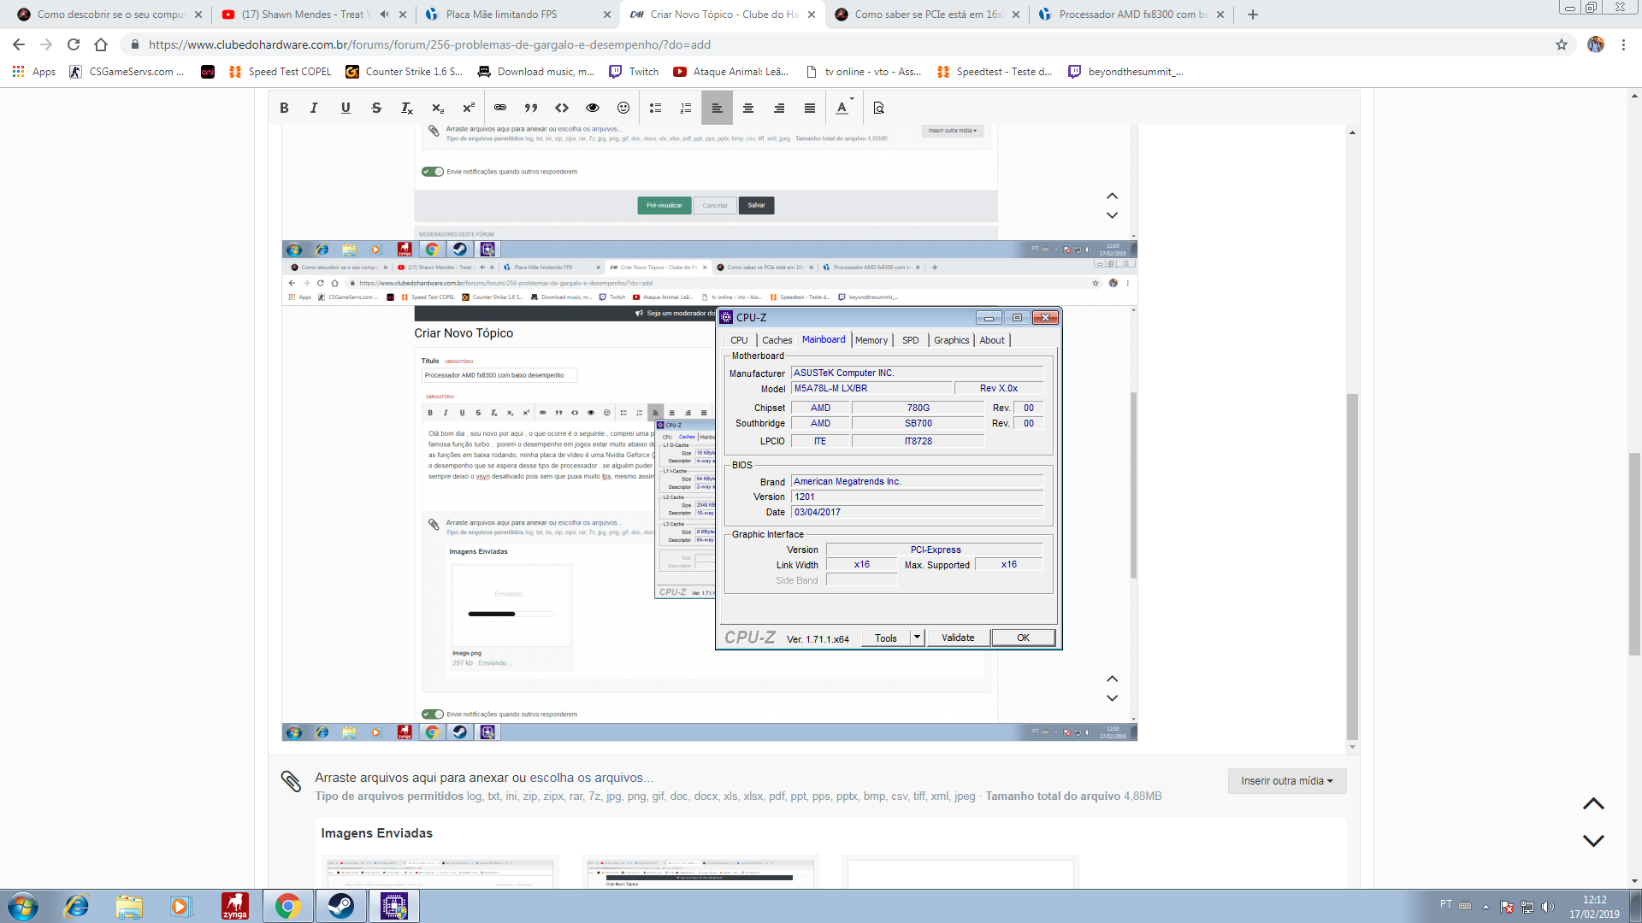1642x923 pixels.
Task: Apply italic formatting in editor toolbar
Action: tap(314, 108)
